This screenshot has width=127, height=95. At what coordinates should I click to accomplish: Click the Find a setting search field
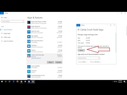[x=13, y=21]
